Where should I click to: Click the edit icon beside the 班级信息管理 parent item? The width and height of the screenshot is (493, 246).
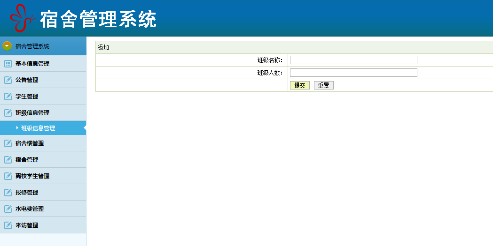tap(8, 113)
